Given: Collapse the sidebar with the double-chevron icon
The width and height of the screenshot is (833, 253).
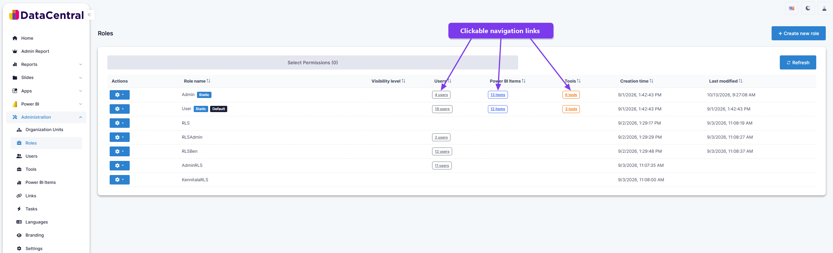Looking at the screenshot, I should (x=89, y=15).
